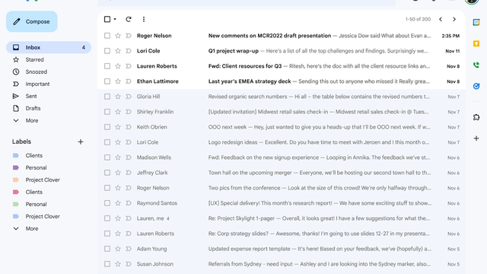Select the Lori Cole Q1 project checkbox
Viewport: 487px width, 274px height.
click(107, 51)
